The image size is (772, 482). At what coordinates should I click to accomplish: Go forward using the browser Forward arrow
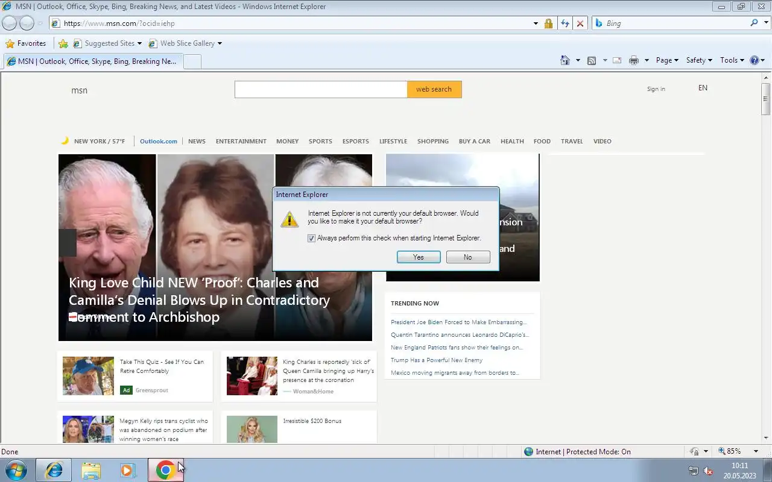27,23
